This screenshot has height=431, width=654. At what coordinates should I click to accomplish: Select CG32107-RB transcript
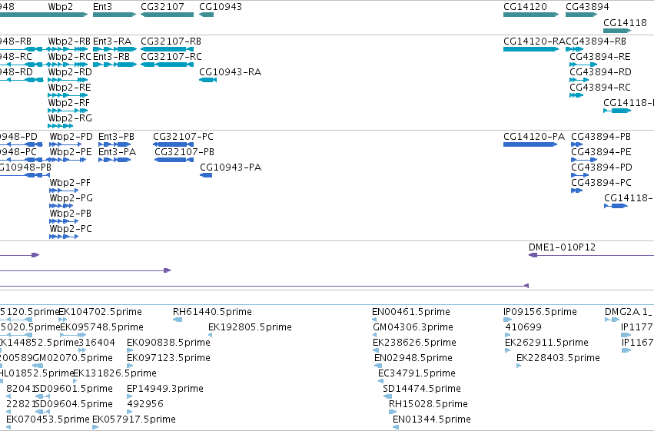(x=168, y=48)
